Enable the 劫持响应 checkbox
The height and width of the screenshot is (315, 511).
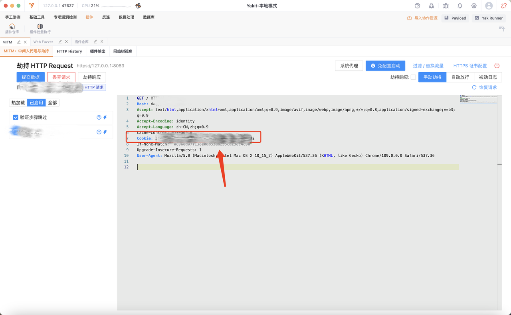(413, 77)
